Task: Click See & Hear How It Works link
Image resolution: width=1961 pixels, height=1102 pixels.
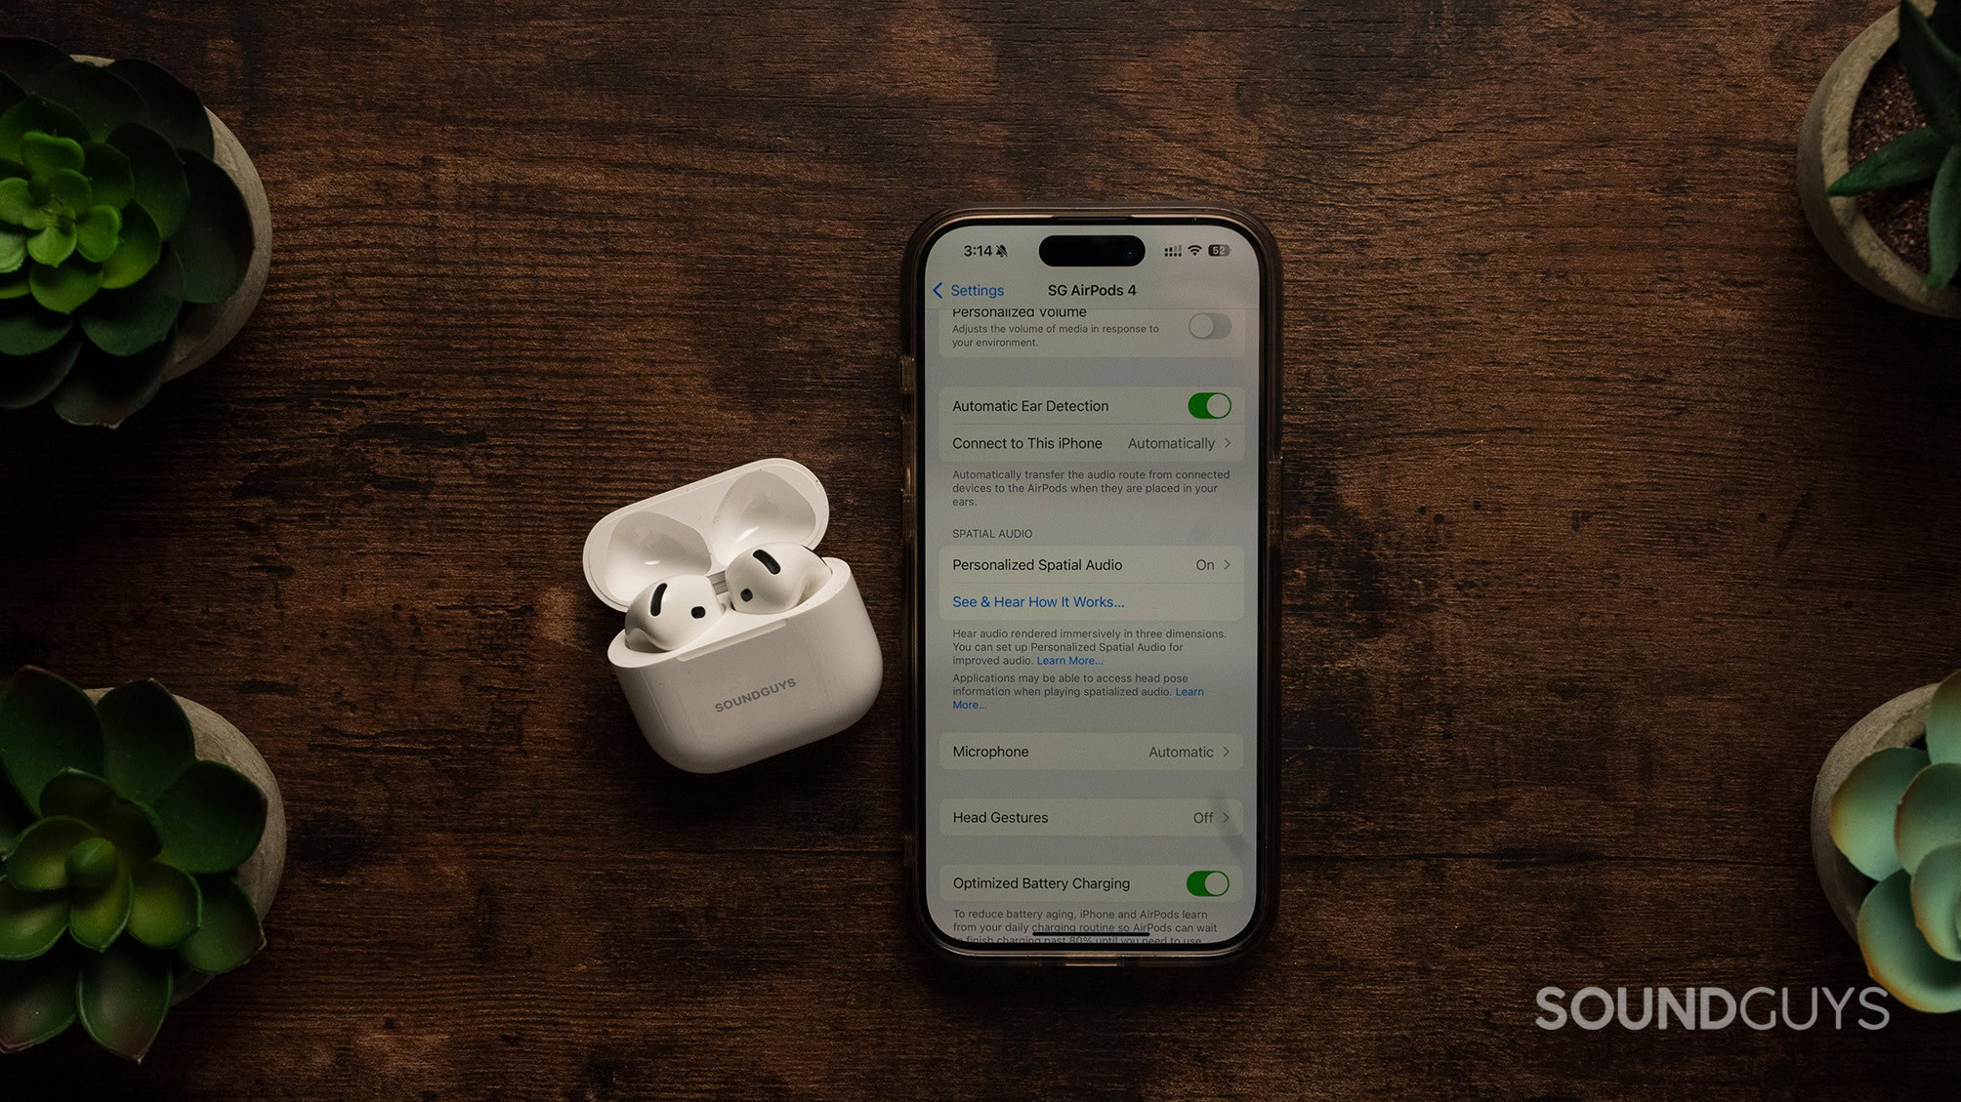Action: point(1037,601)
